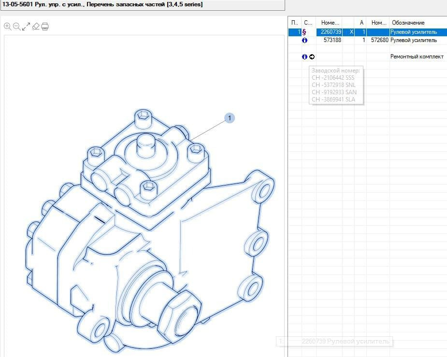
Task: Follow the black arrow to Ремонтный комплект
Action: 312,57
